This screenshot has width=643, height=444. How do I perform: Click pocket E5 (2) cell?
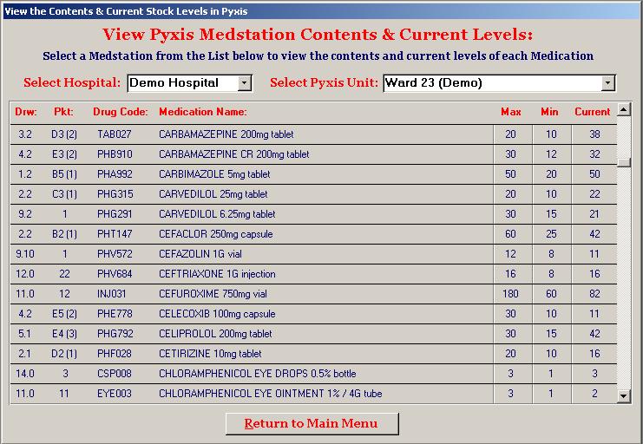[x=64, y=314]
